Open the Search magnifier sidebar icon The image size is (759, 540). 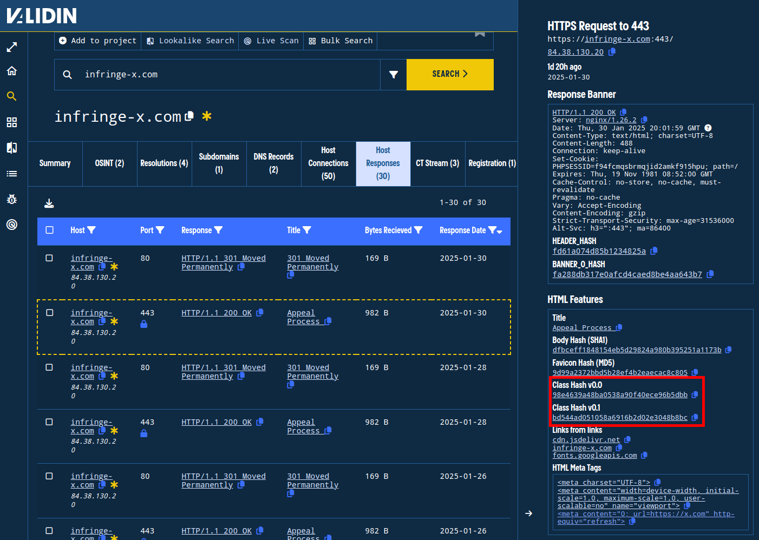pos(12,96)
